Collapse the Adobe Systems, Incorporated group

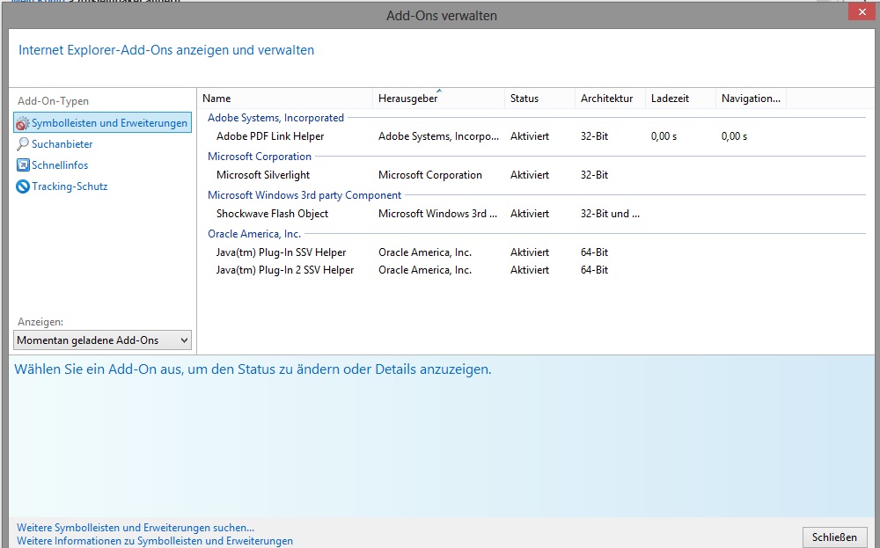click(x=275, y=118)
